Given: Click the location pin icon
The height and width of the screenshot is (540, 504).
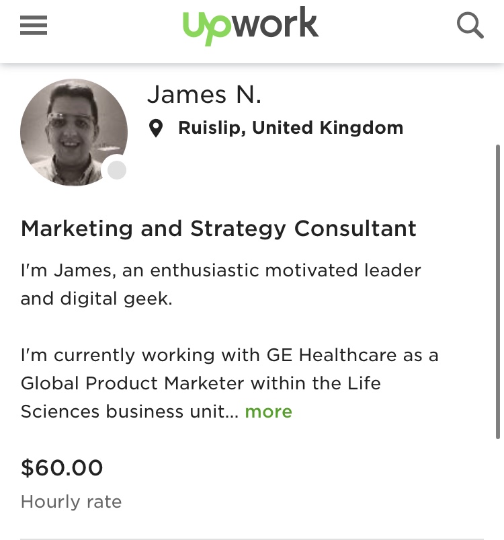Looking at the screenshot, I should click(x=155, y=128).
